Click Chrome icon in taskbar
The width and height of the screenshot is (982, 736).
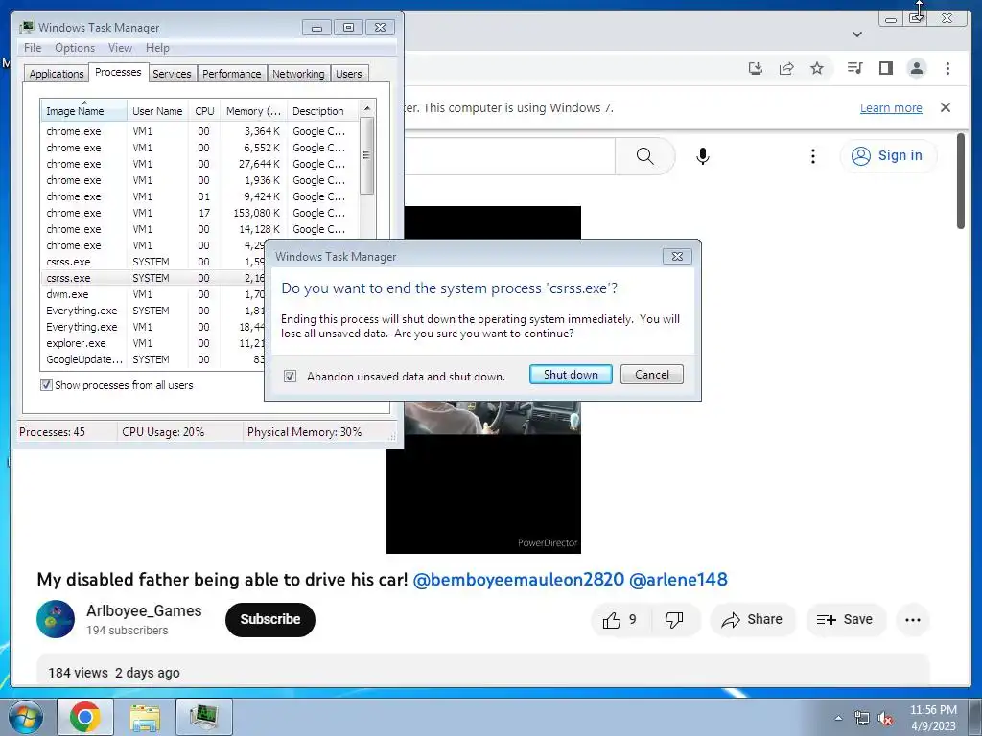pos(85,717)
